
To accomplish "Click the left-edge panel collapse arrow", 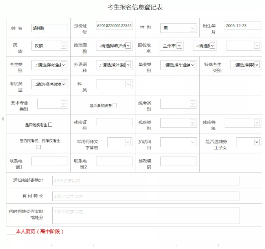I will 3,118.
